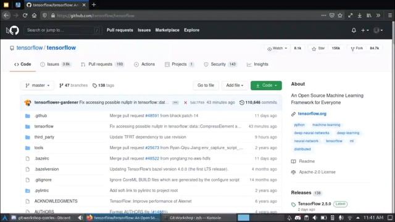Open the plus create-new menu
Viewport: 395px width, 222px height.
pos(365,30)
